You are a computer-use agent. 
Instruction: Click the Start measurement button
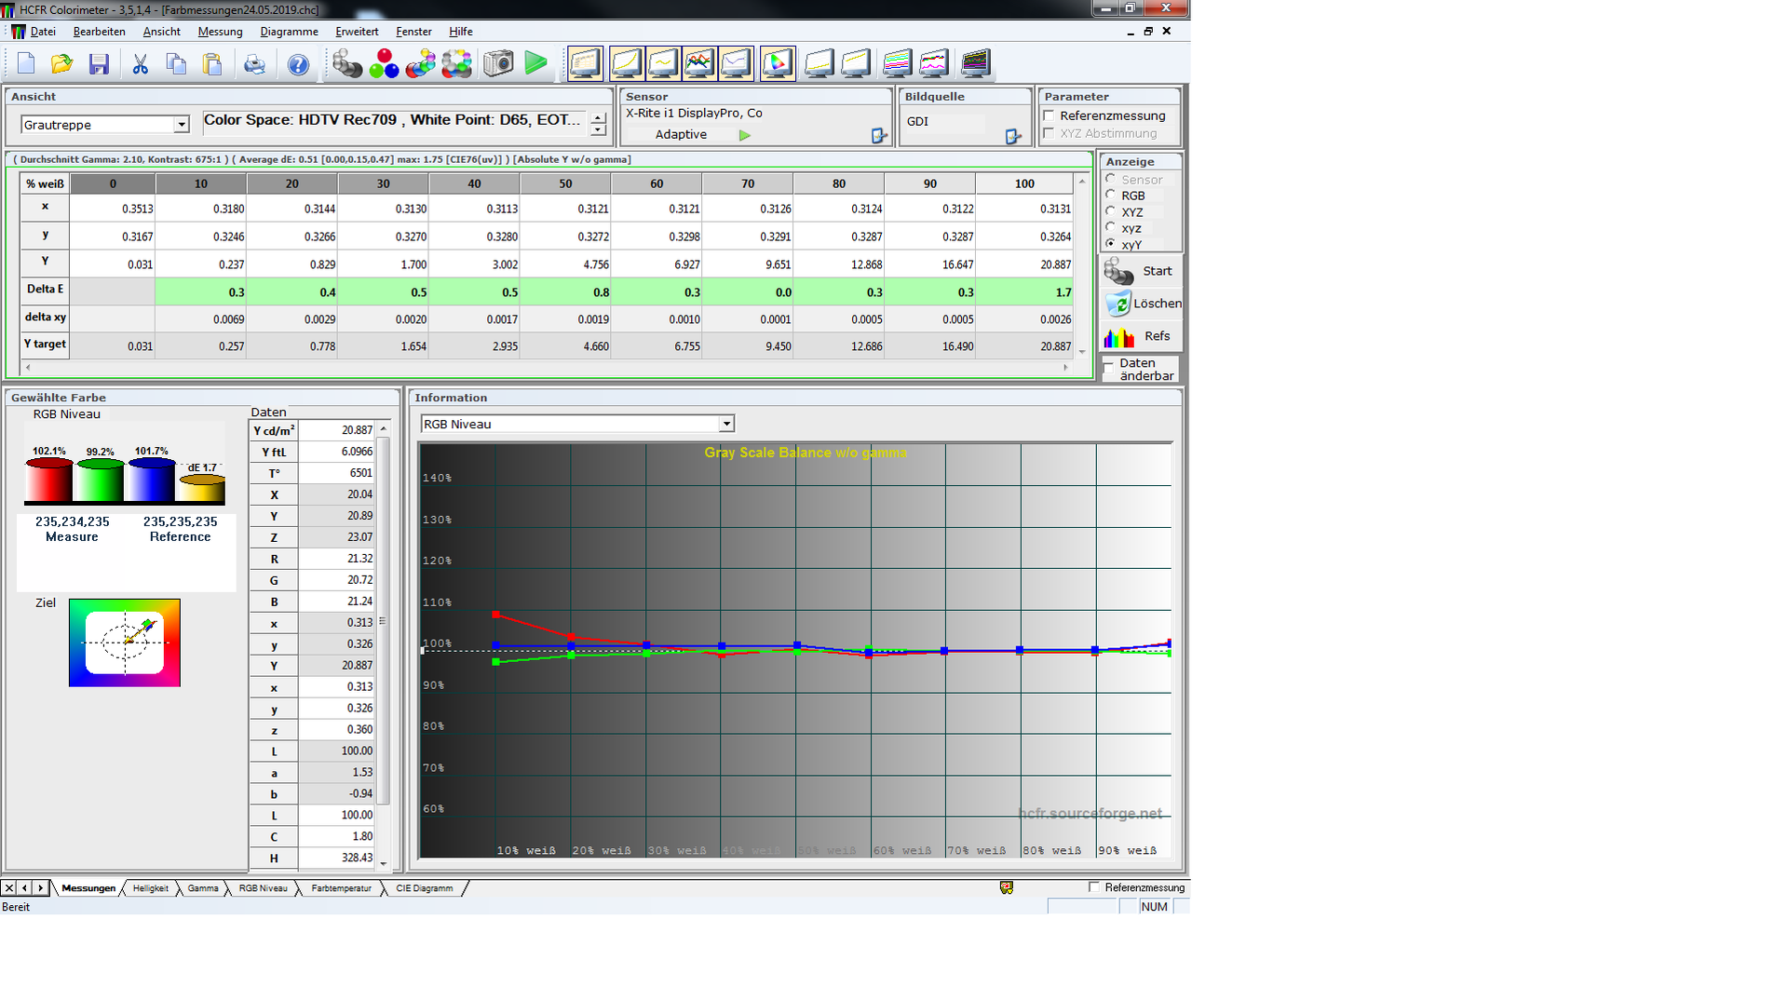click(1140, 271)
